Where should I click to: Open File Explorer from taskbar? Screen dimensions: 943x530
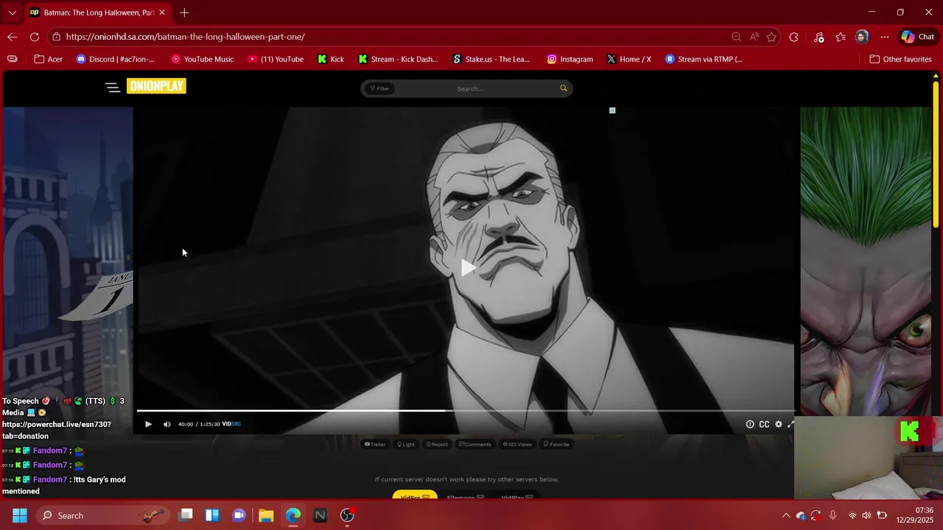coord(266,515)
